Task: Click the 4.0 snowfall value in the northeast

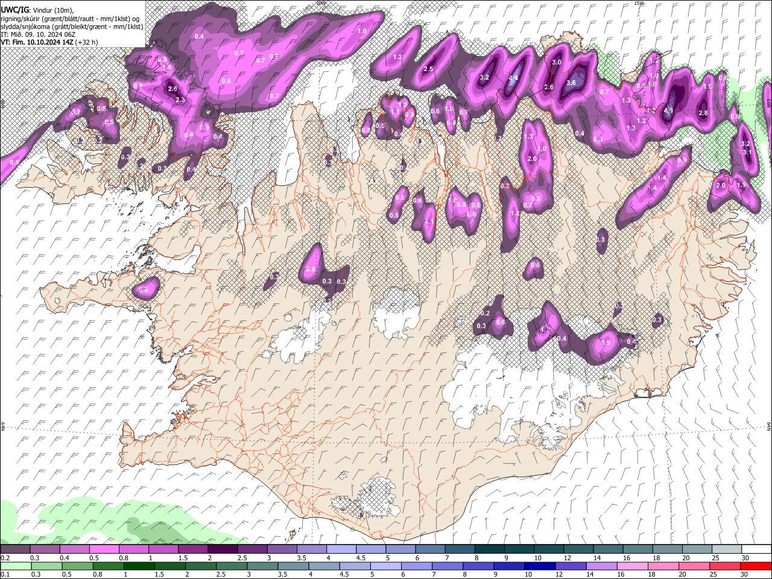Action: pos(668,110)
